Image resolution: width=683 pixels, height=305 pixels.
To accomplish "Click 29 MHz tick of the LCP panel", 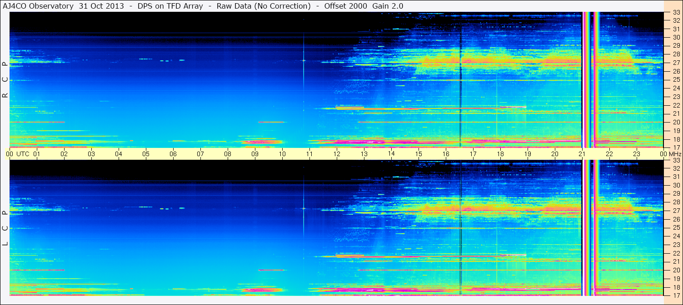I will pos(676,194).
